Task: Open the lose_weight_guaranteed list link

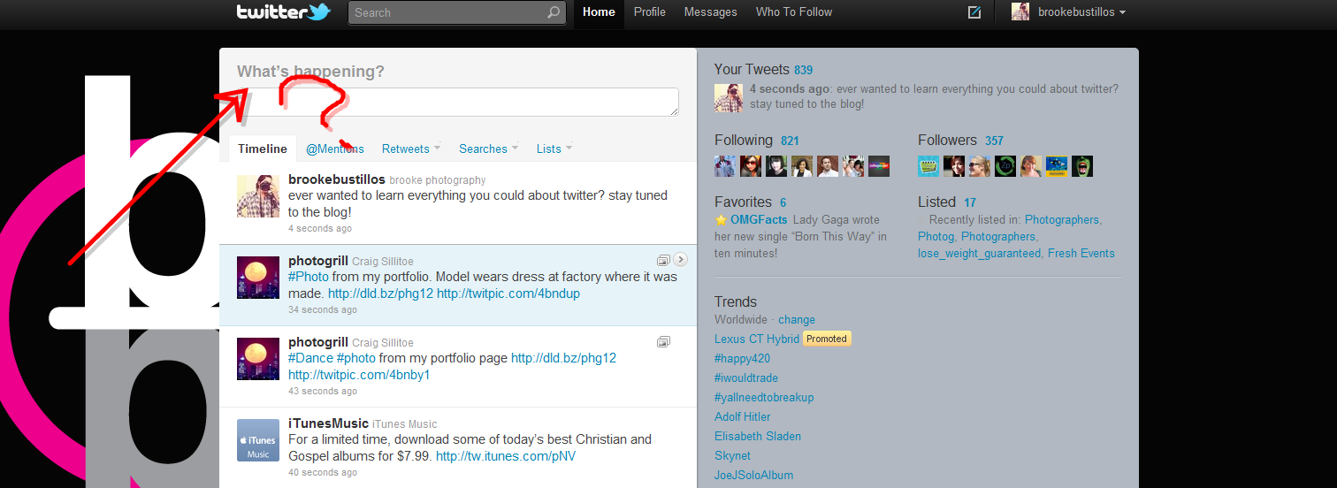Action: 979,253
